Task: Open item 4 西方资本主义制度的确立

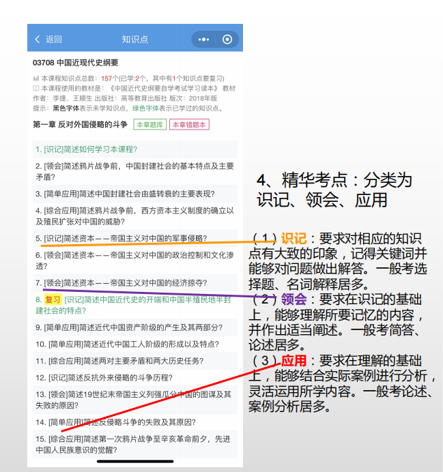Action: [x=135, y=216]
